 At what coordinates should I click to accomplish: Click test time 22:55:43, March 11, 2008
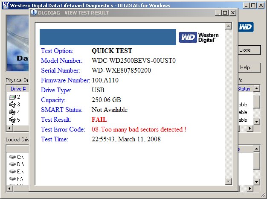click(x=126, y=139)
